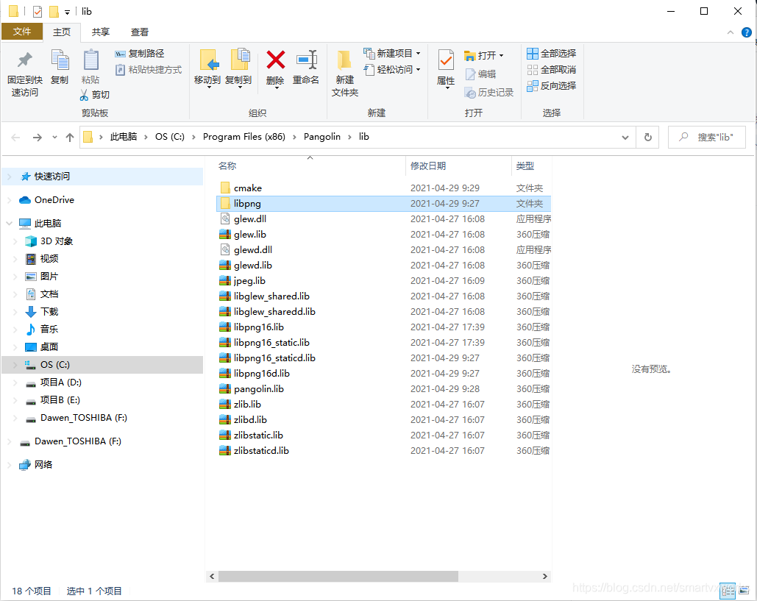Expand the Quick access (快速访问) node

9,177
